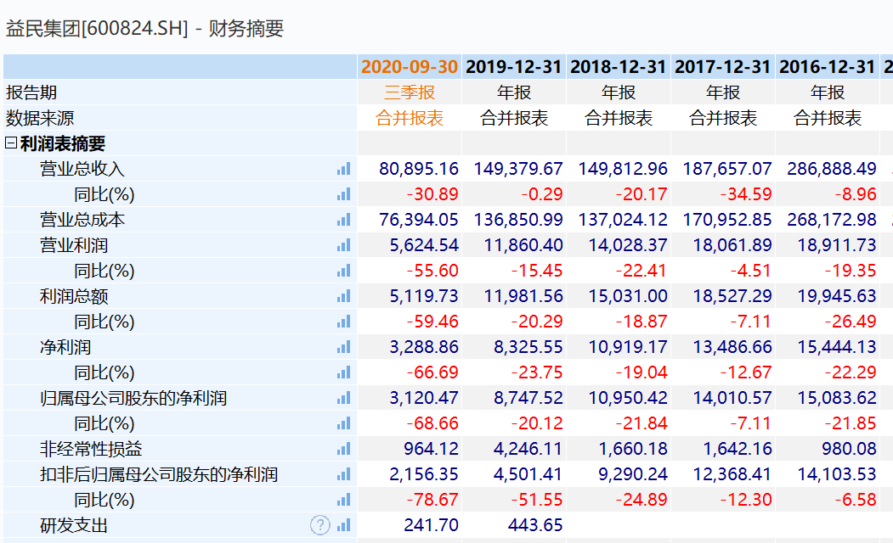This screenshot has width=893, height=543.
Task: Select the 数据来源 row label
Action: [40, 118]
